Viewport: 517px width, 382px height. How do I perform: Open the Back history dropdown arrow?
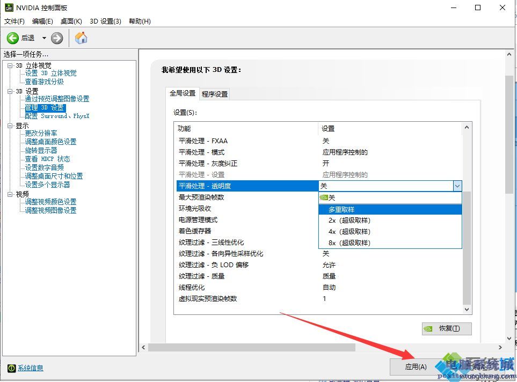pyautogui.click(x=44, y=38)
